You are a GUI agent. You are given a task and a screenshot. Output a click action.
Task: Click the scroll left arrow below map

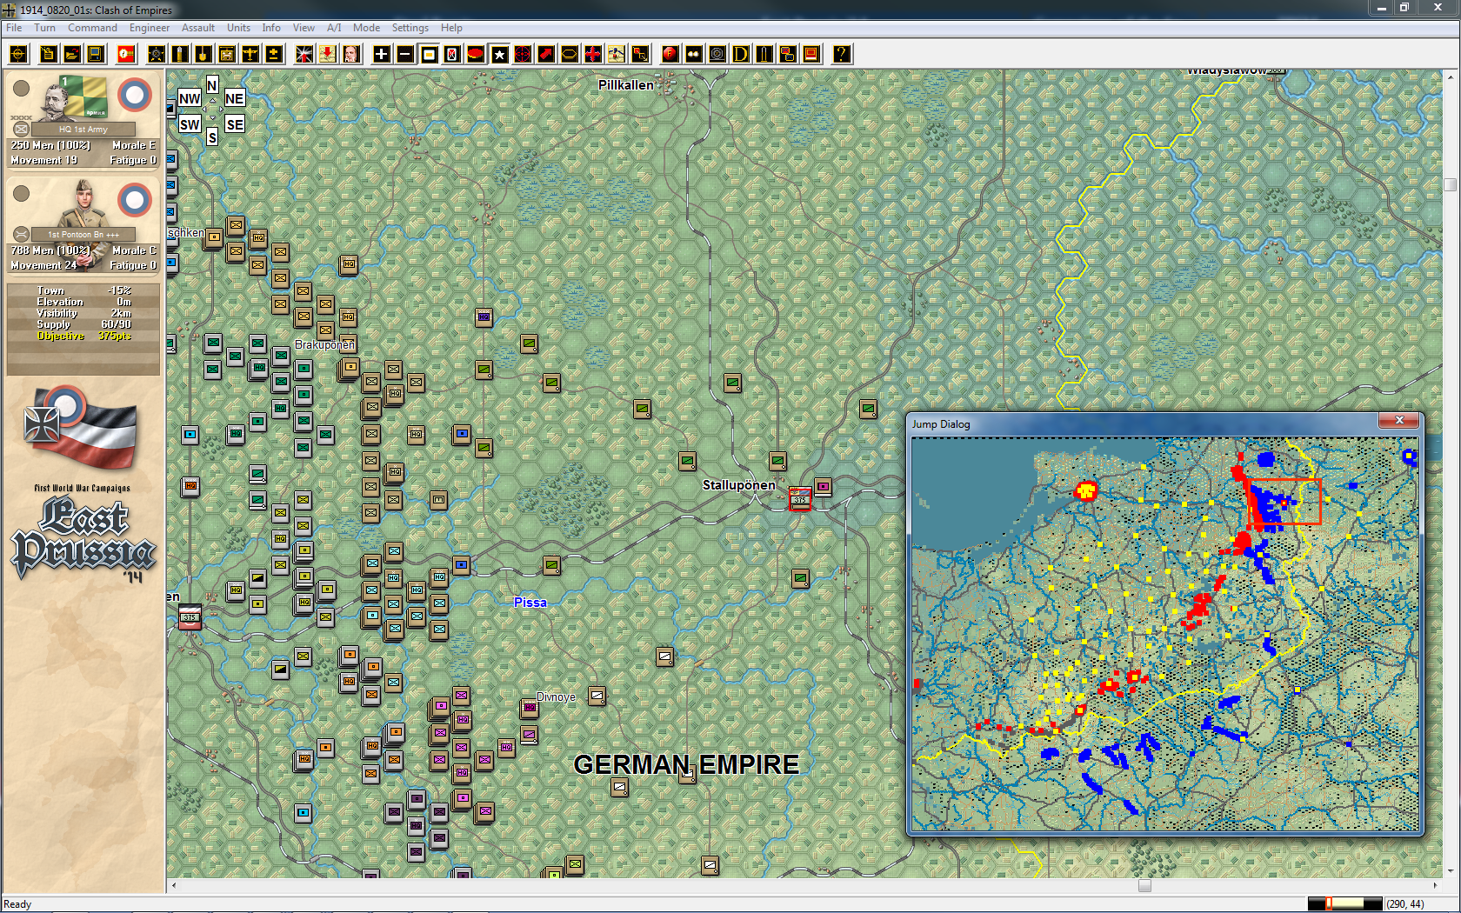[174, 885]
